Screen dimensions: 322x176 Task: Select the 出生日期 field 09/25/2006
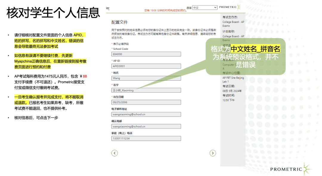(x=146, y=102)
